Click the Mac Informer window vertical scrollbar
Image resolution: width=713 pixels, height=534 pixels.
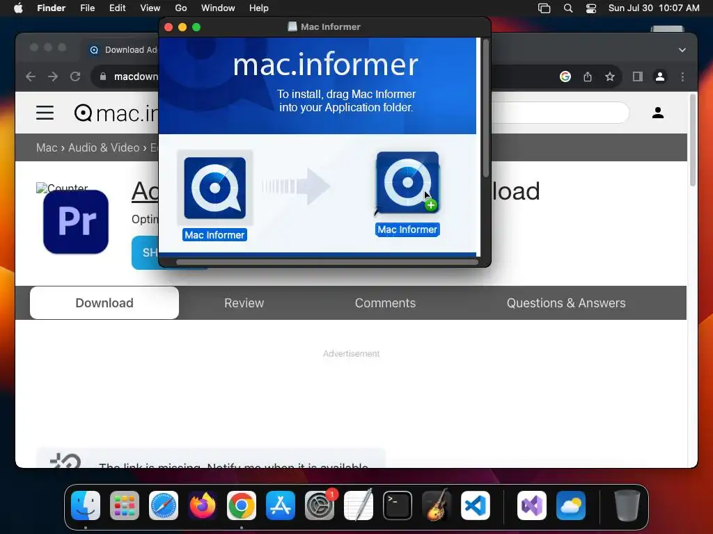pos(485,108)
